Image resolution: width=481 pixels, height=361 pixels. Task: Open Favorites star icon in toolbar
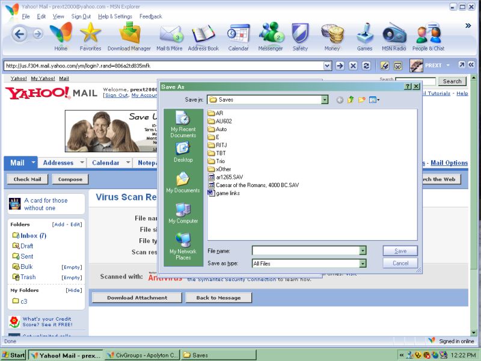[90, 34]
